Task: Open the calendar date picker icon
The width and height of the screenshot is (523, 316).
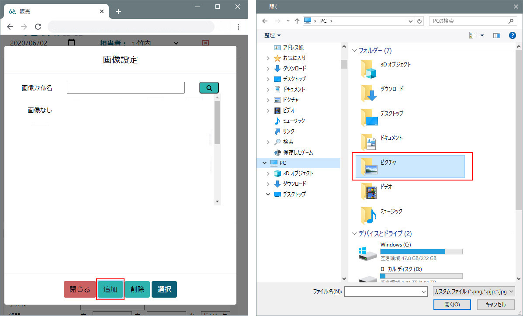Action: coord(71,43)
